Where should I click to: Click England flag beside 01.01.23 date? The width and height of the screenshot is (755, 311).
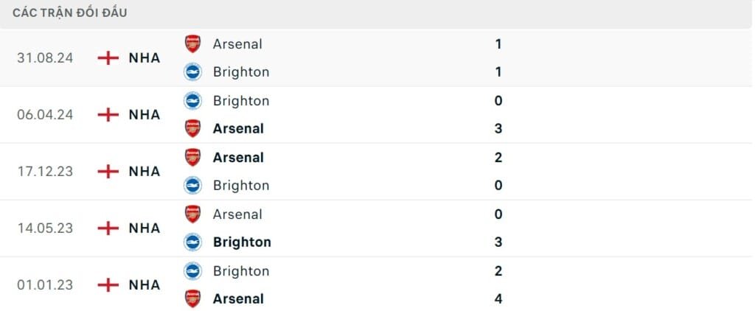pos(108,284)
